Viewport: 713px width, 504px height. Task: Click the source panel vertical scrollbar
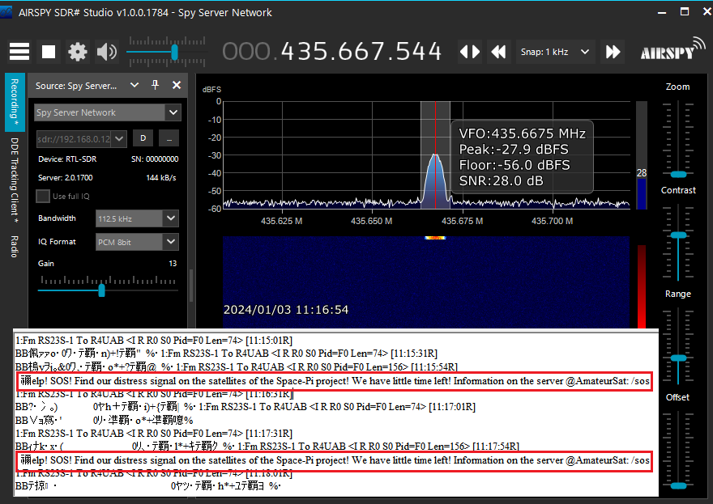coord(191,286)
